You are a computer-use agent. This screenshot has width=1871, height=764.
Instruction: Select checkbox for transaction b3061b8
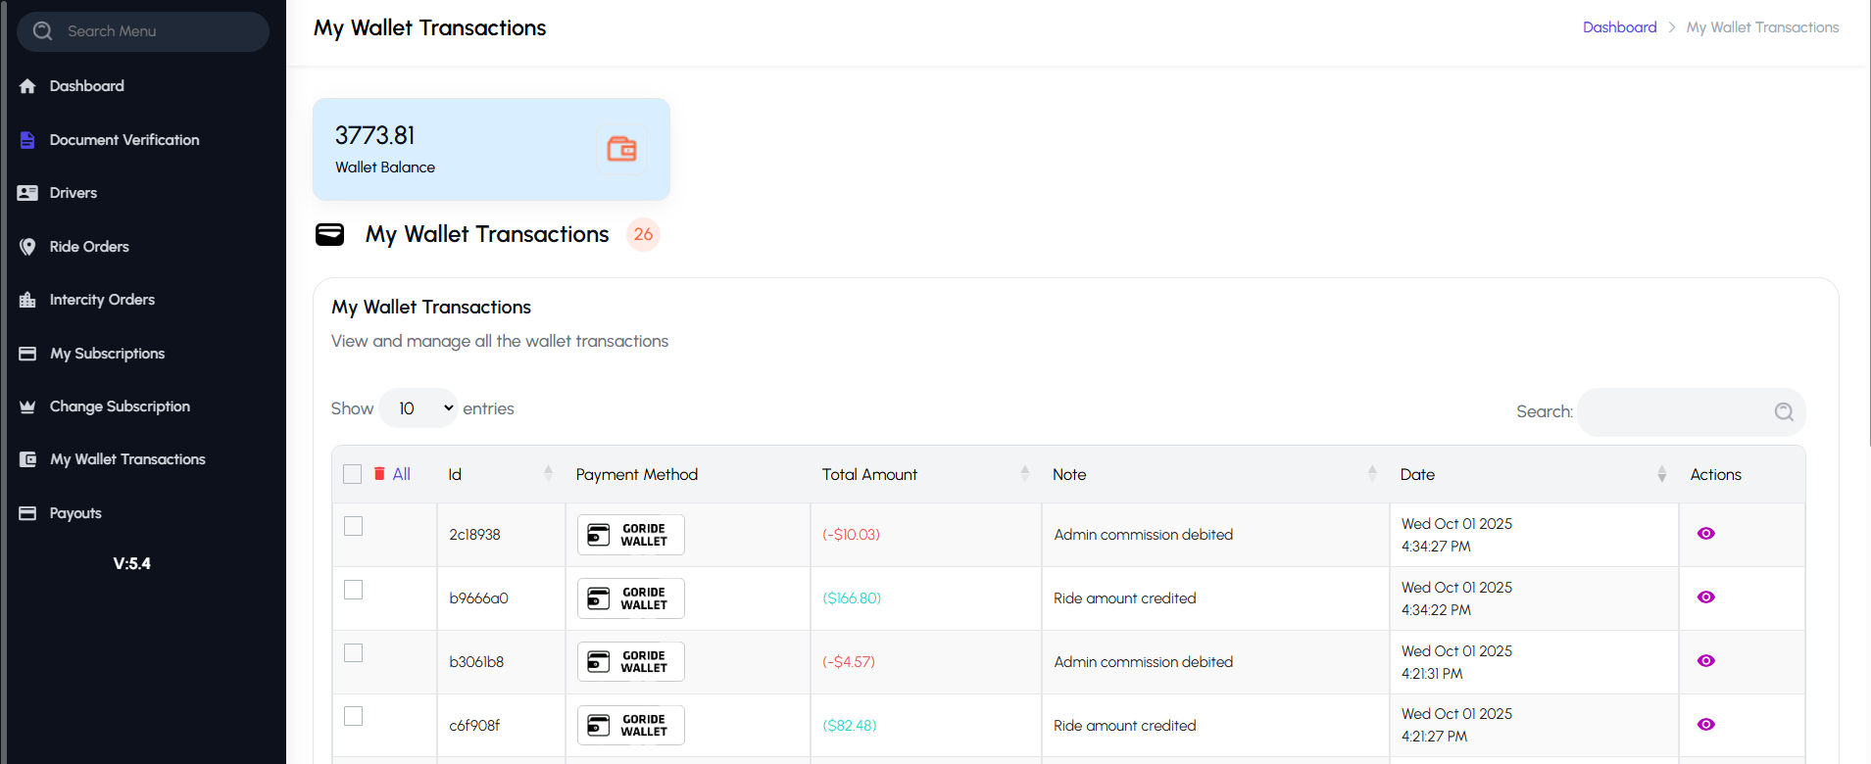(354, 653)
